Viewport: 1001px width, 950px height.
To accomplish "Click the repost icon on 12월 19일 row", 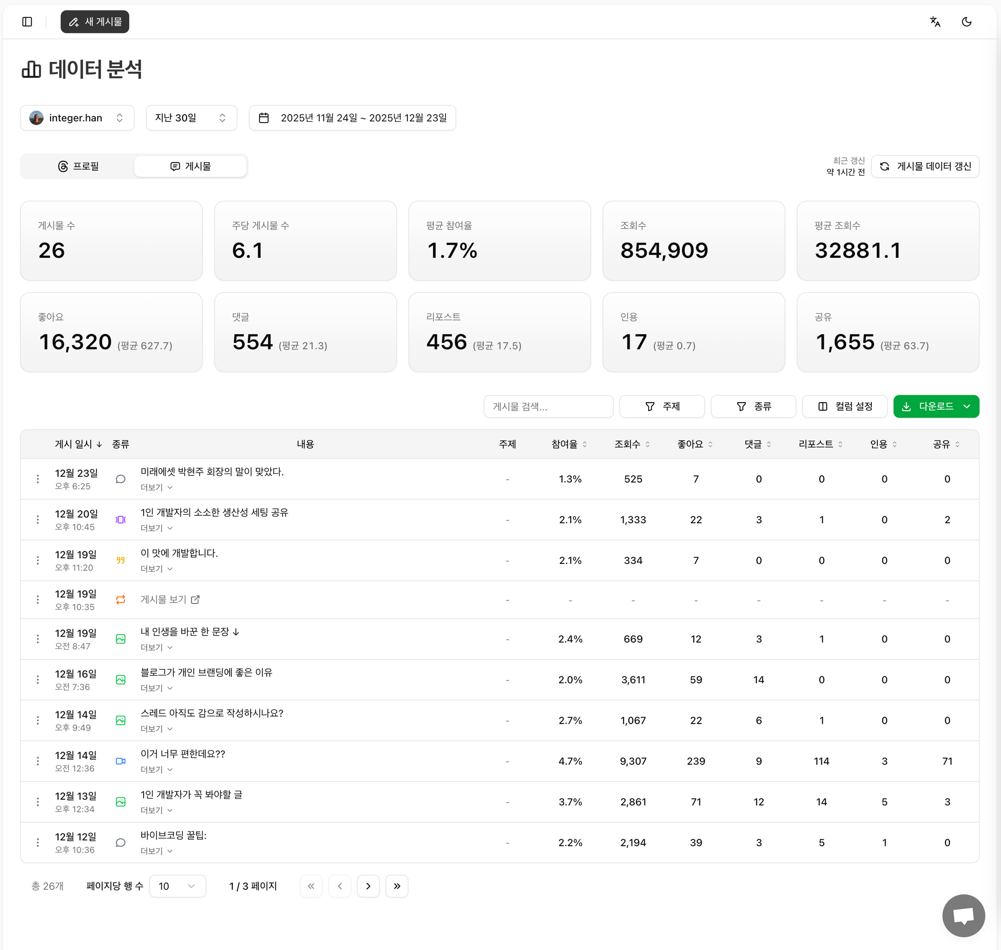I will click(121, 599).
